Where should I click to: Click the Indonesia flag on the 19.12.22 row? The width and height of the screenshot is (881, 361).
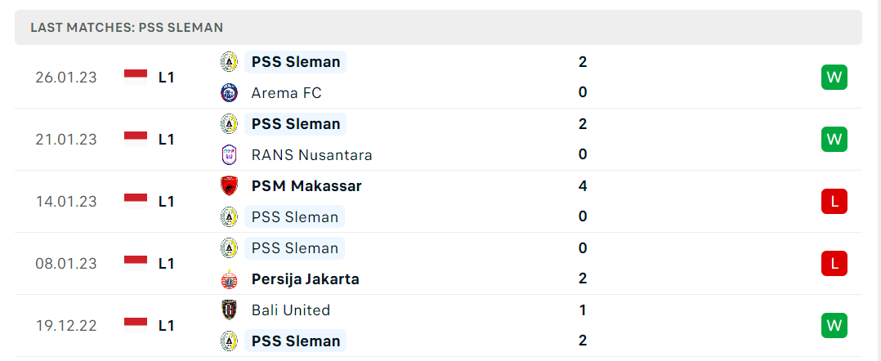click(x=136, y=326)
